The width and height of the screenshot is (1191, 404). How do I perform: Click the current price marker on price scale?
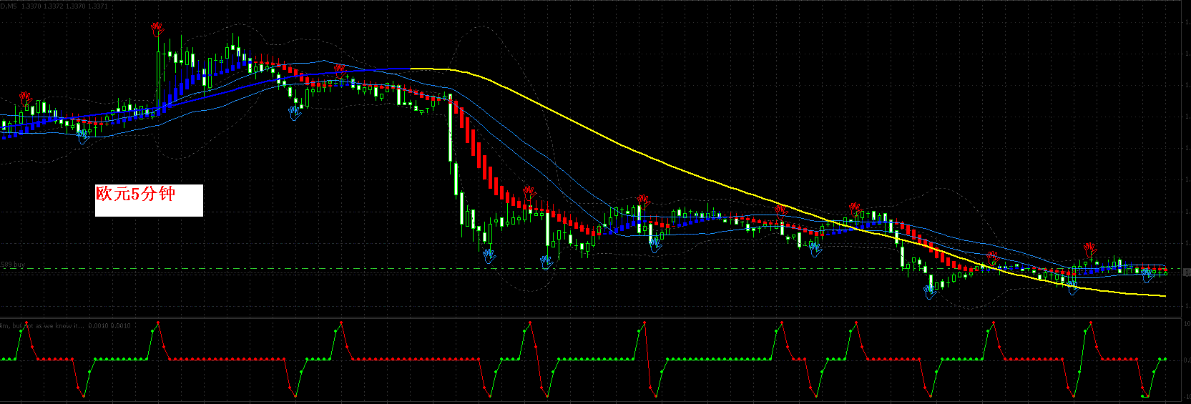click(1187, 272)
